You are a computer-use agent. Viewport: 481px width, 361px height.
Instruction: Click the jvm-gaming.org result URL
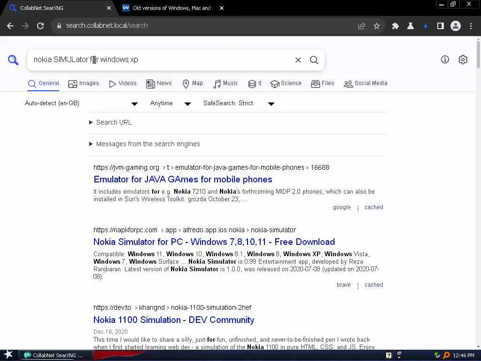point(211,168)
